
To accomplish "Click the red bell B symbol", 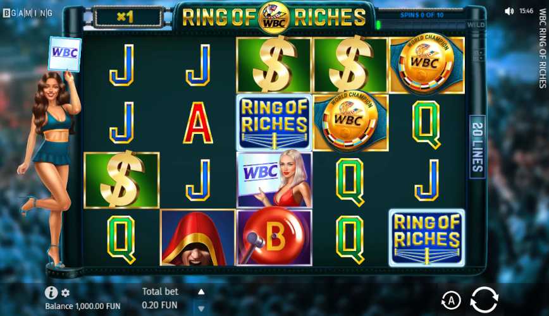I will [x=274, y=238].
